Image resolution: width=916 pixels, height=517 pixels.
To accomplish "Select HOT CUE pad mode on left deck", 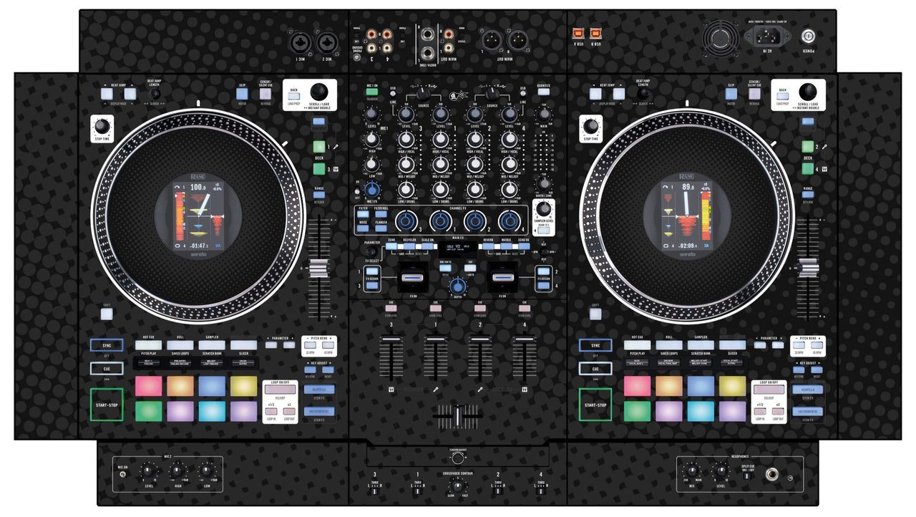I will (x=149, y=345).
